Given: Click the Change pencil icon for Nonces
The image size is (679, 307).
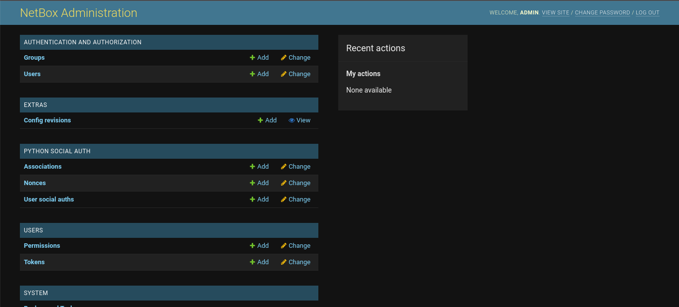Looking at the screenshot, I should 283,183.
